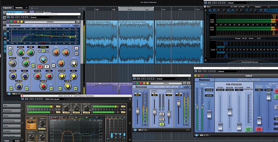
Task: Click the Oxford EQ zoom-out minus icon
Action: [x=8, y=41]
